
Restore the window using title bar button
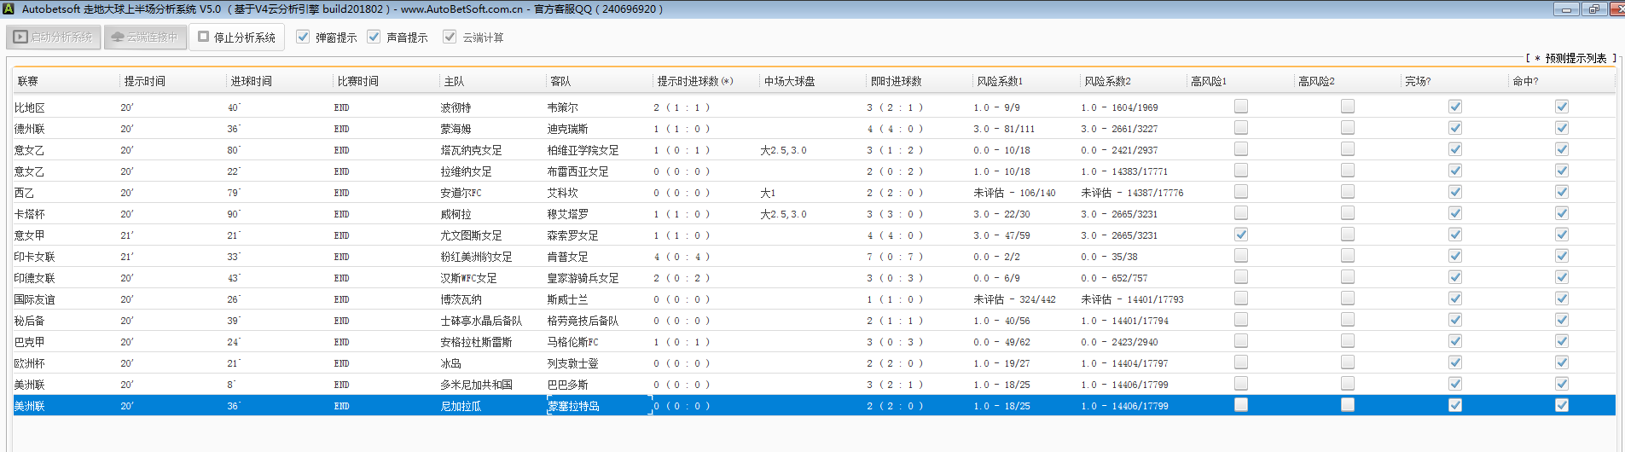[x=1594, y=9]
